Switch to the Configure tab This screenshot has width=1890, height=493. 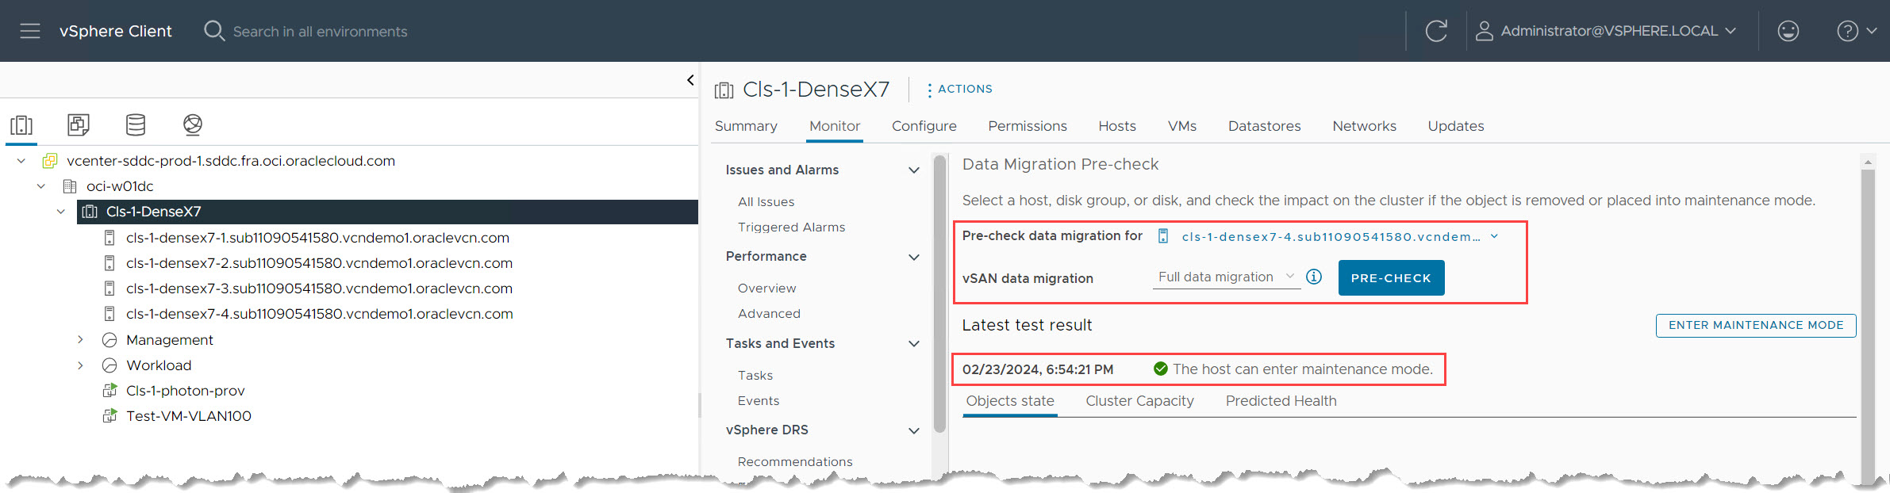(924, 126)
